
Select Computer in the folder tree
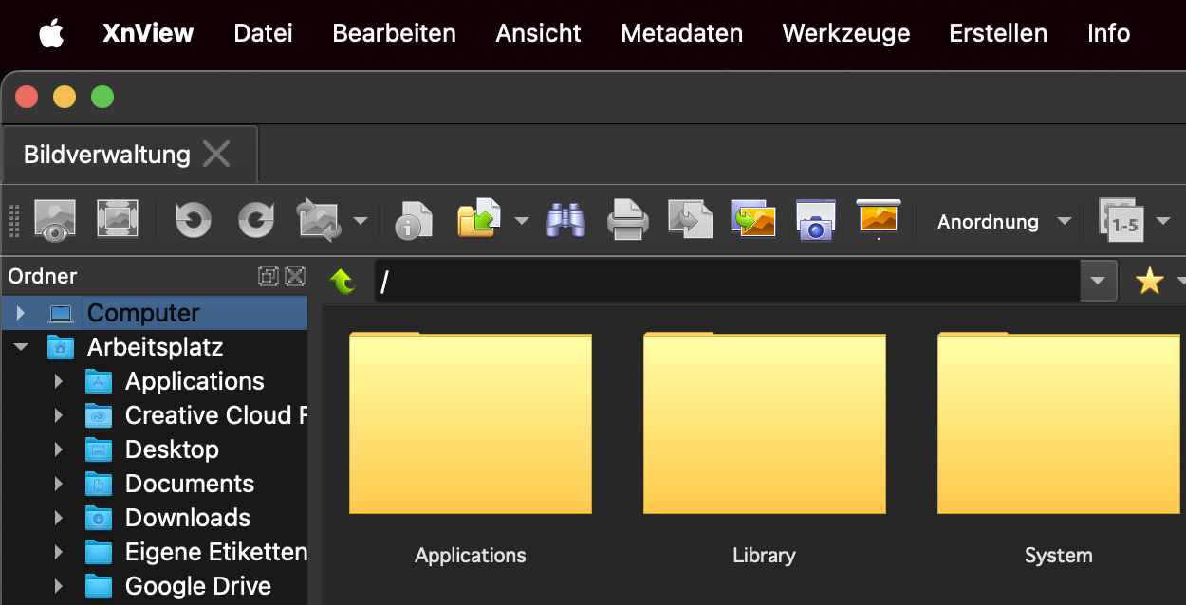(143, 313)
